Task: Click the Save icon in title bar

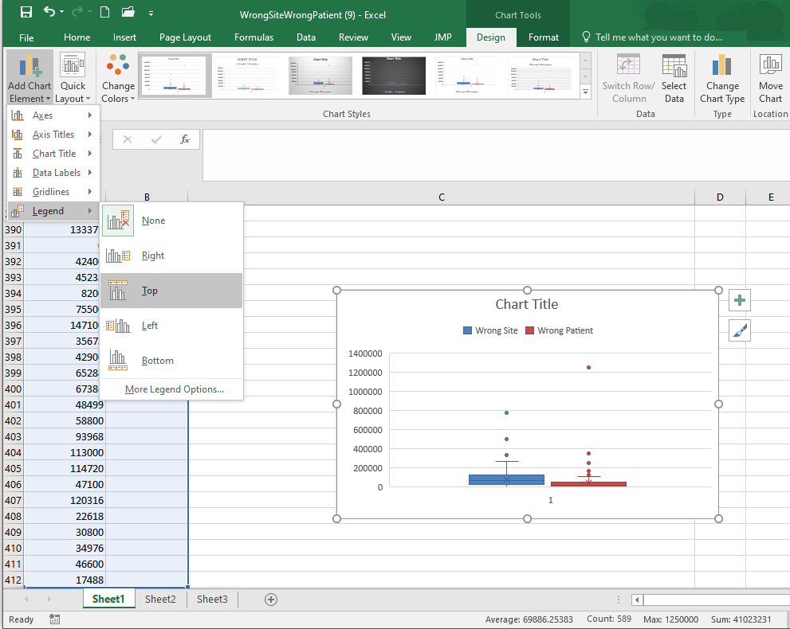Action: 26,12
